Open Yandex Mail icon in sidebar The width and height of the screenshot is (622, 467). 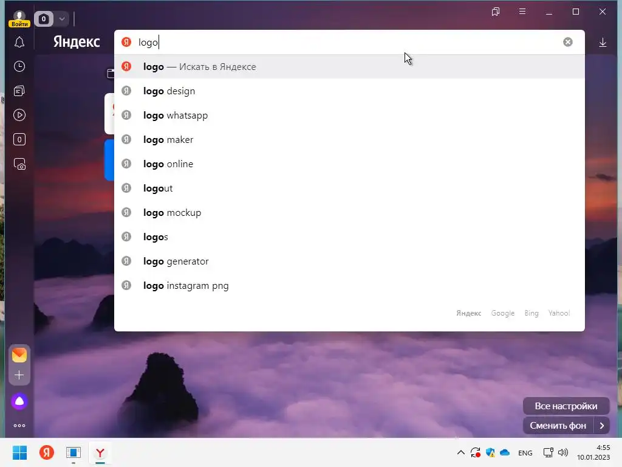point(19,355)
